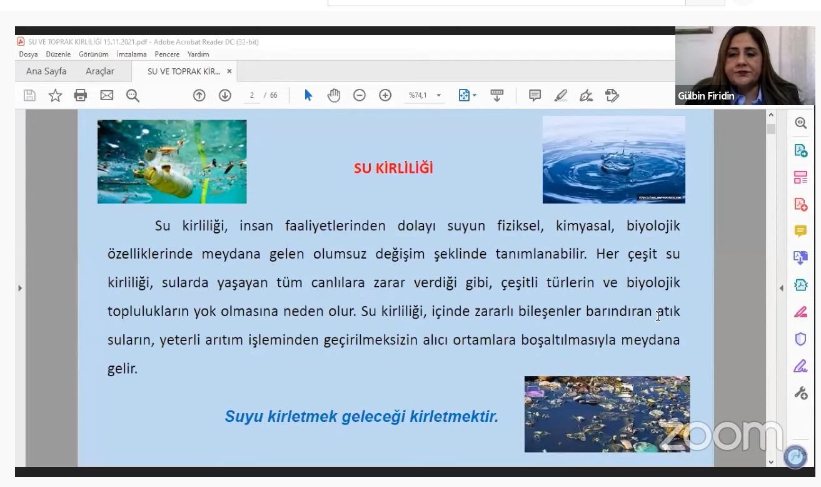Image resolution: width=821 pixels, height=487 pixels.
Task: Open the Düzenle menu
Action: (x=58, y=54)
